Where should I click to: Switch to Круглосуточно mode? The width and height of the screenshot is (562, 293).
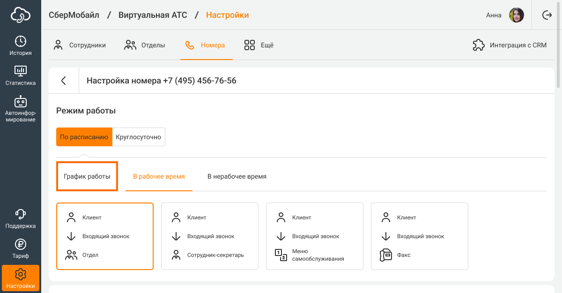(x=139, y=137)
